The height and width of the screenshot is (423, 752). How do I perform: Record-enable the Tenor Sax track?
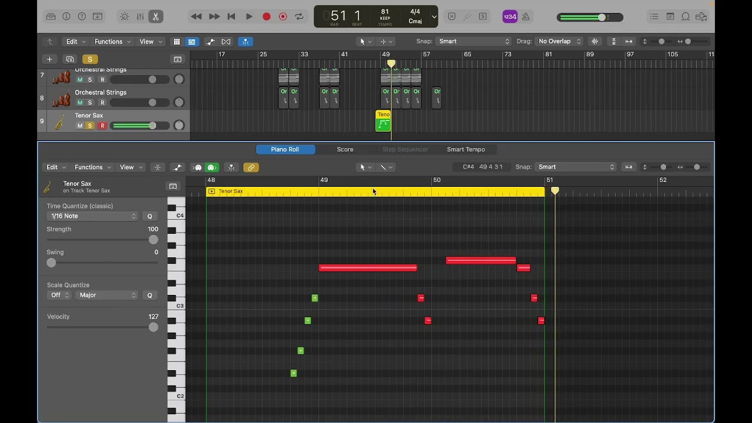(102, 126)
